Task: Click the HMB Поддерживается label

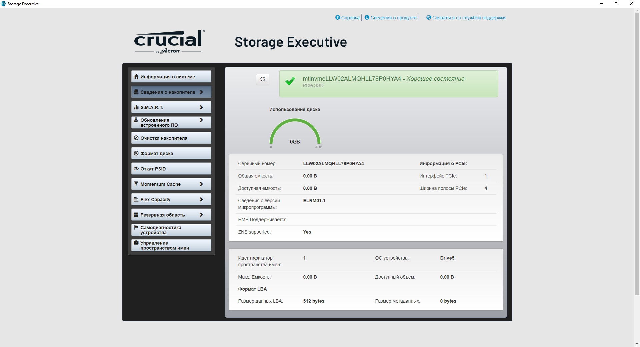Action: pos(263,220)
